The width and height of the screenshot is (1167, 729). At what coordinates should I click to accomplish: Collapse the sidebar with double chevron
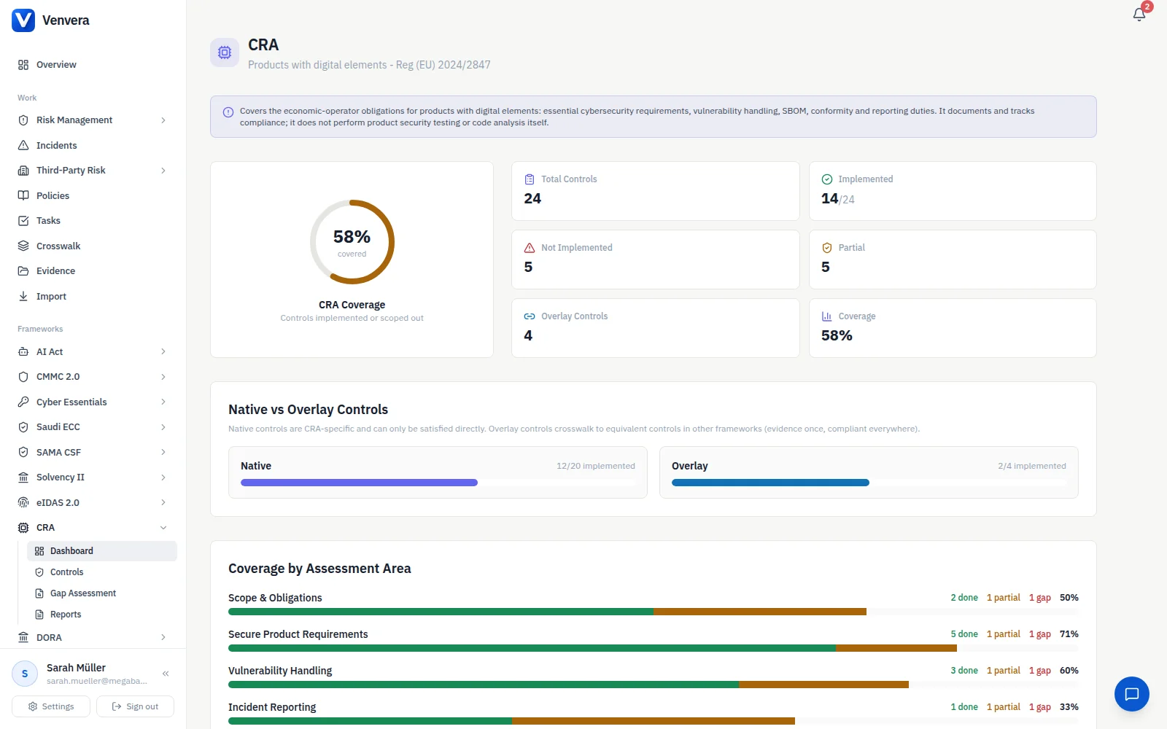tap(166, 674)
